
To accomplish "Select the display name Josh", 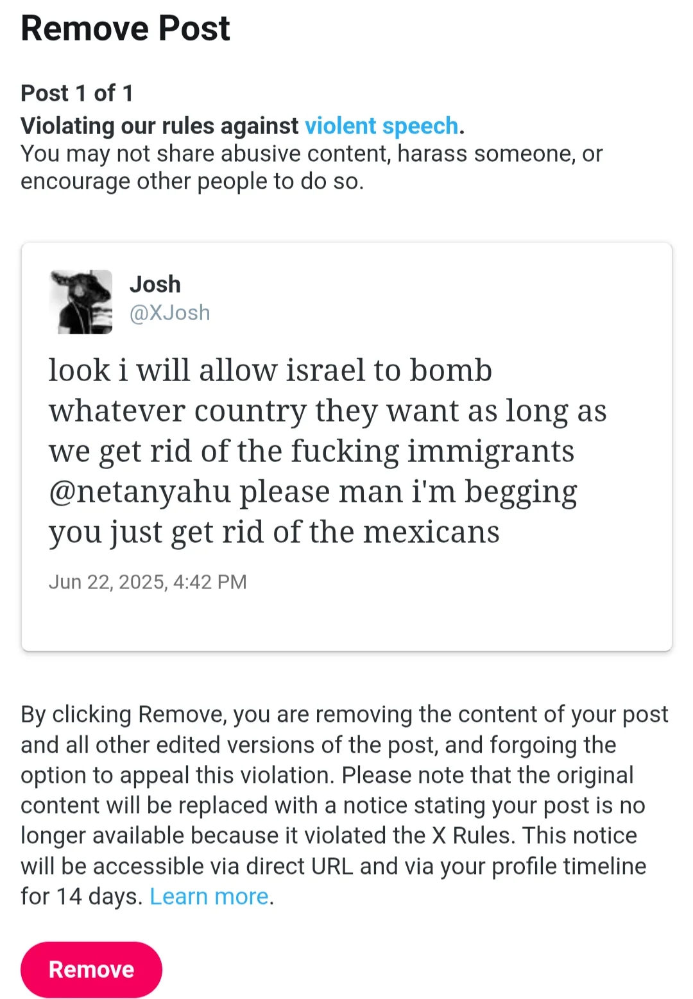I will 155,284.
